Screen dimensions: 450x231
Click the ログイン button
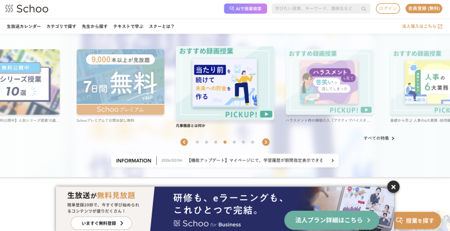pyautogui.click(x=388, y=9)
